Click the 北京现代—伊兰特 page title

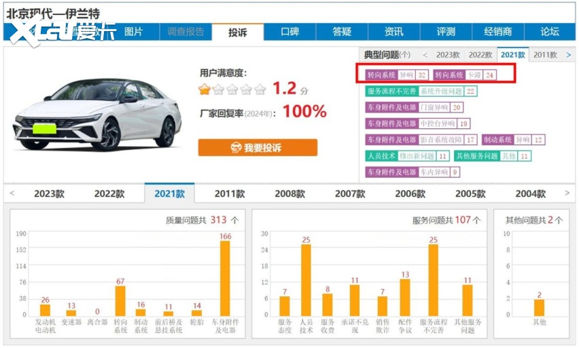54,14
